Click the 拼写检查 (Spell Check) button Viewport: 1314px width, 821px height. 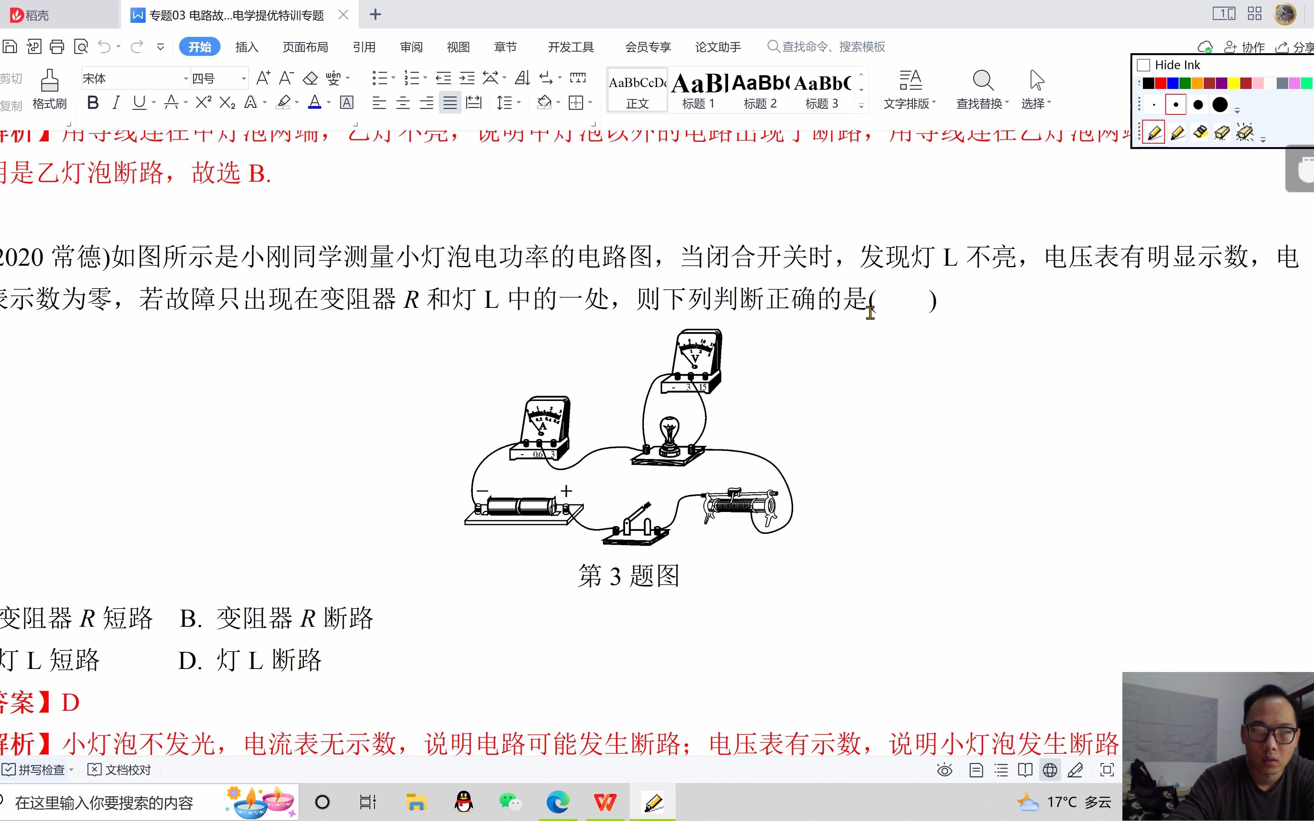[x=38, y=770]
